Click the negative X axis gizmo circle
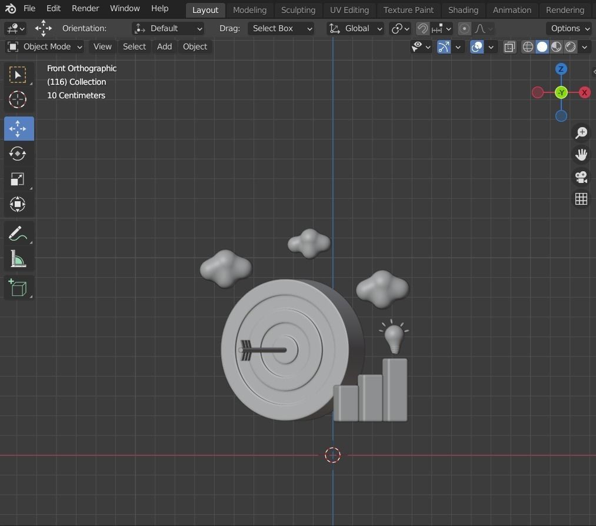The width and height of the screenshot is (596, 526). point(538,92)
